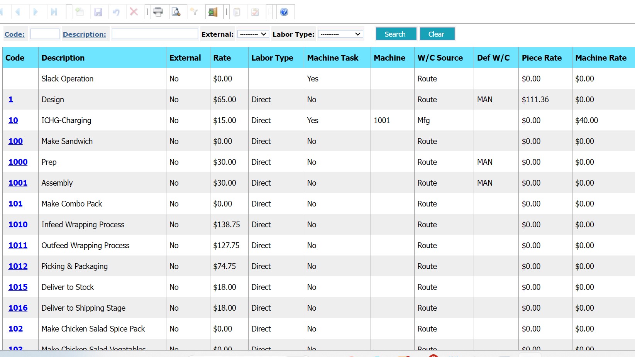Viewport: 635px width, 357px height.
Task: Open the Labor Type filter dropdown
Action: (x=340, y=34)
